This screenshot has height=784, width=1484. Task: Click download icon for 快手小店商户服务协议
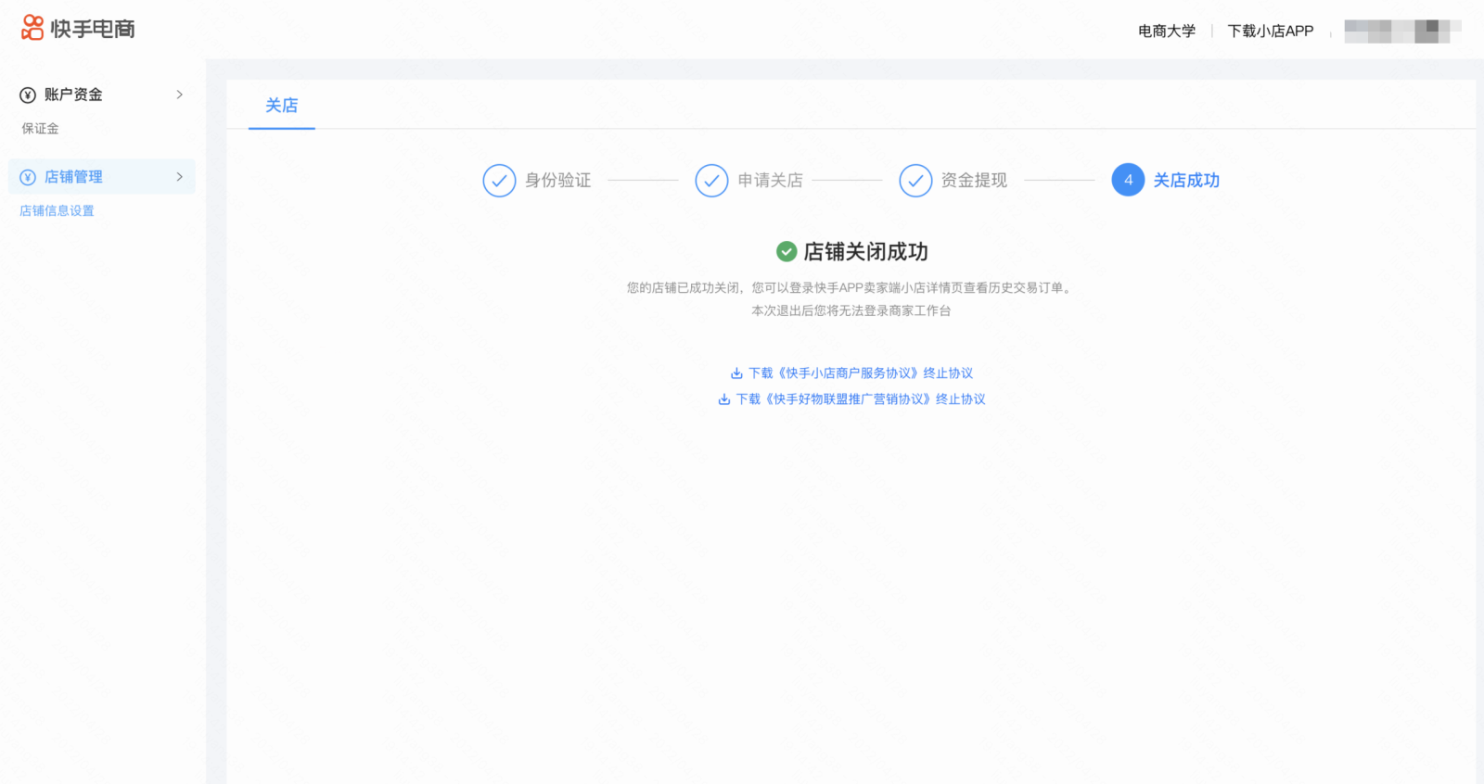point(736,373)
